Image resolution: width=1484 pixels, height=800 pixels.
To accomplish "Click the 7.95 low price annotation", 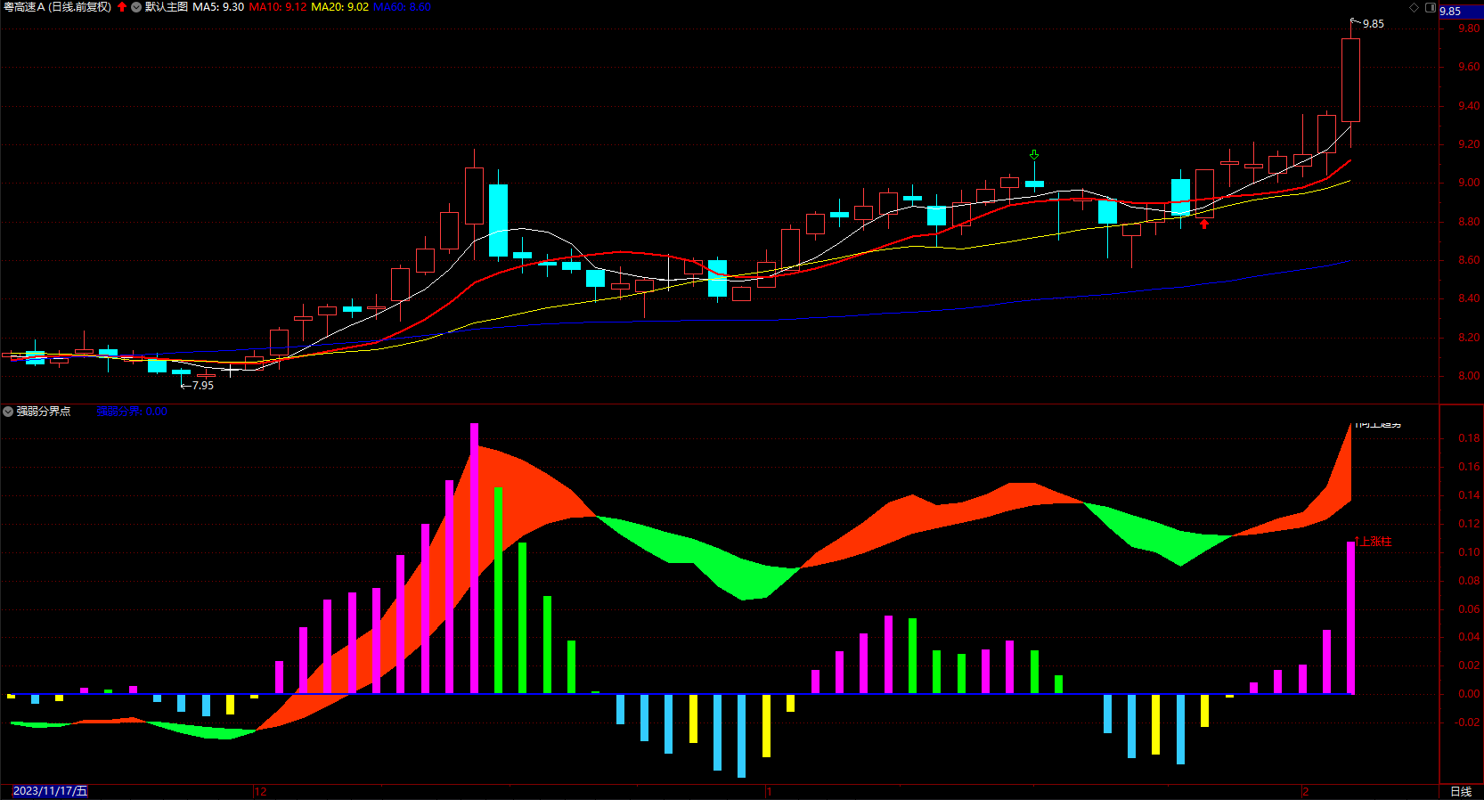I will pyautogui.click(x=203, y=386).
